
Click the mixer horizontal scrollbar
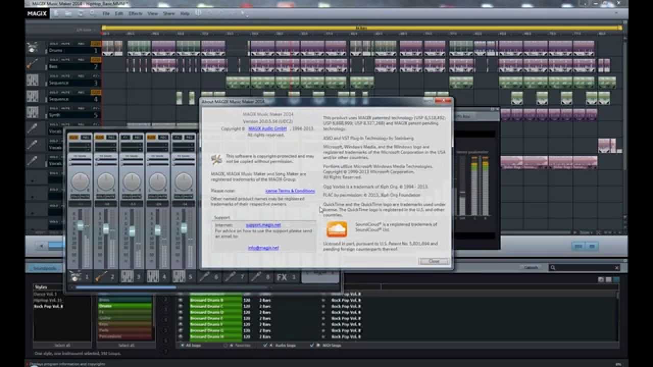point(125,287)
